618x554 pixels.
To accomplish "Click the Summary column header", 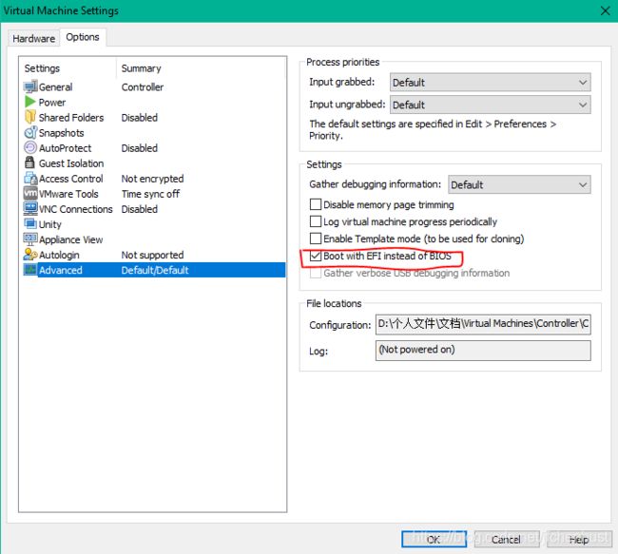I will (x=141, y=68).
